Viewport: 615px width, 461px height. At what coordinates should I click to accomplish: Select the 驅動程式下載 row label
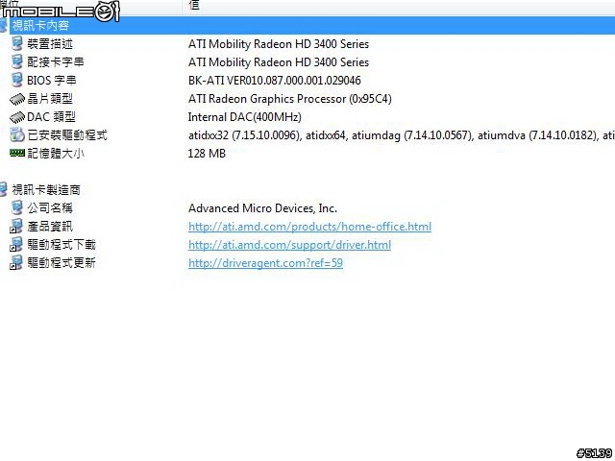pyautogui.click(x=61, y=245)
